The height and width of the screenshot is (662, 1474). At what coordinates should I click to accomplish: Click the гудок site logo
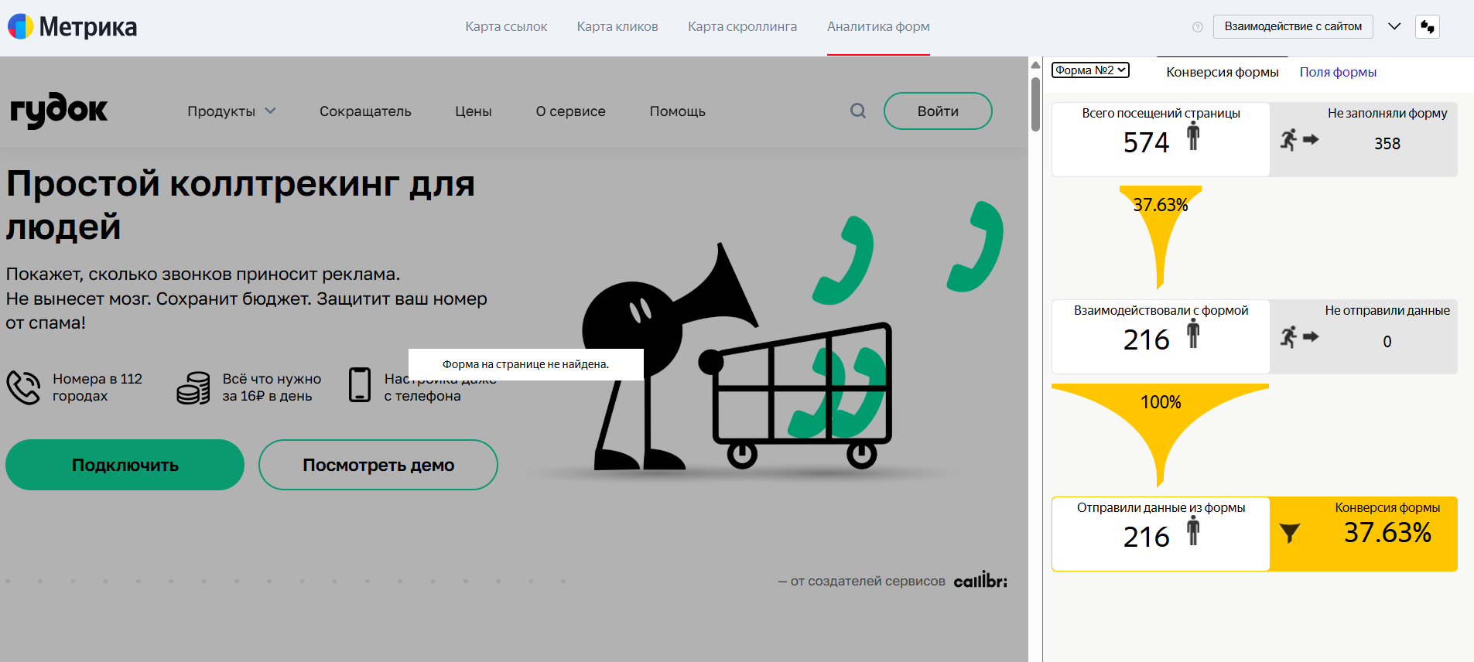[x=59, y=111]
